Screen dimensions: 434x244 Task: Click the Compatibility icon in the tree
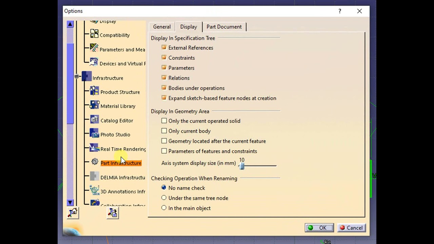[94, 34]
